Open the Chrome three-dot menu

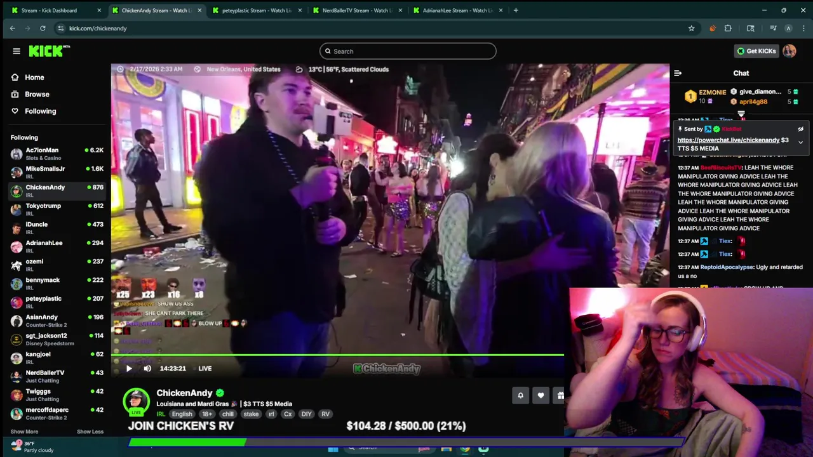(804, 28)
